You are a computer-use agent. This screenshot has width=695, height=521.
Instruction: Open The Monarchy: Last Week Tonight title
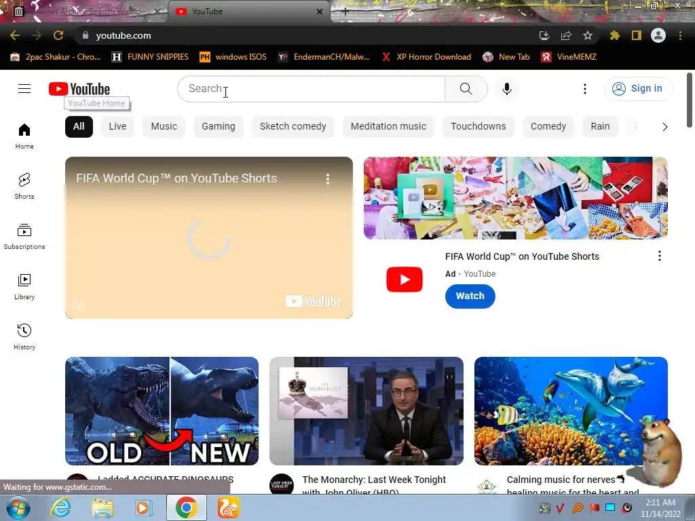(374, 486)
